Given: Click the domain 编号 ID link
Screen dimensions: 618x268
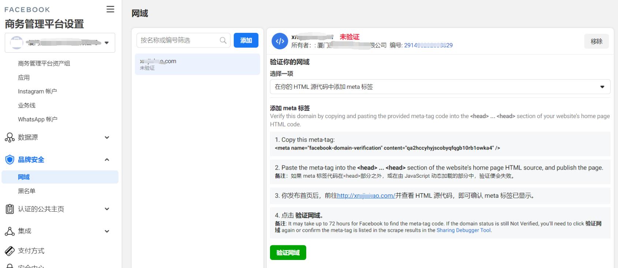Looking at the screenshot, I should (x=428, y=45).
